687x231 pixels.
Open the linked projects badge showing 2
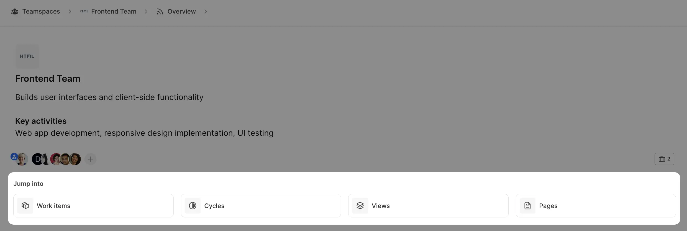(x=664, y=159)
